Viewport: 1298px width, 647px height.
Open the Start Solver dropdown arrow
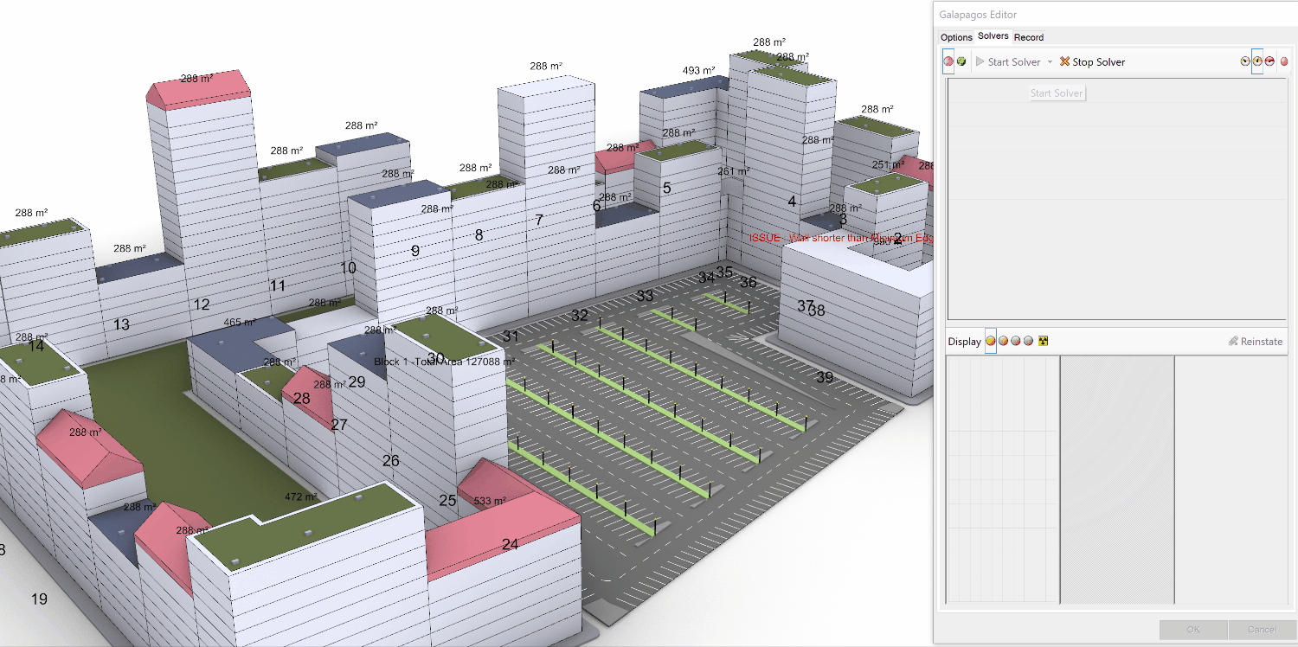point(1051,62)
